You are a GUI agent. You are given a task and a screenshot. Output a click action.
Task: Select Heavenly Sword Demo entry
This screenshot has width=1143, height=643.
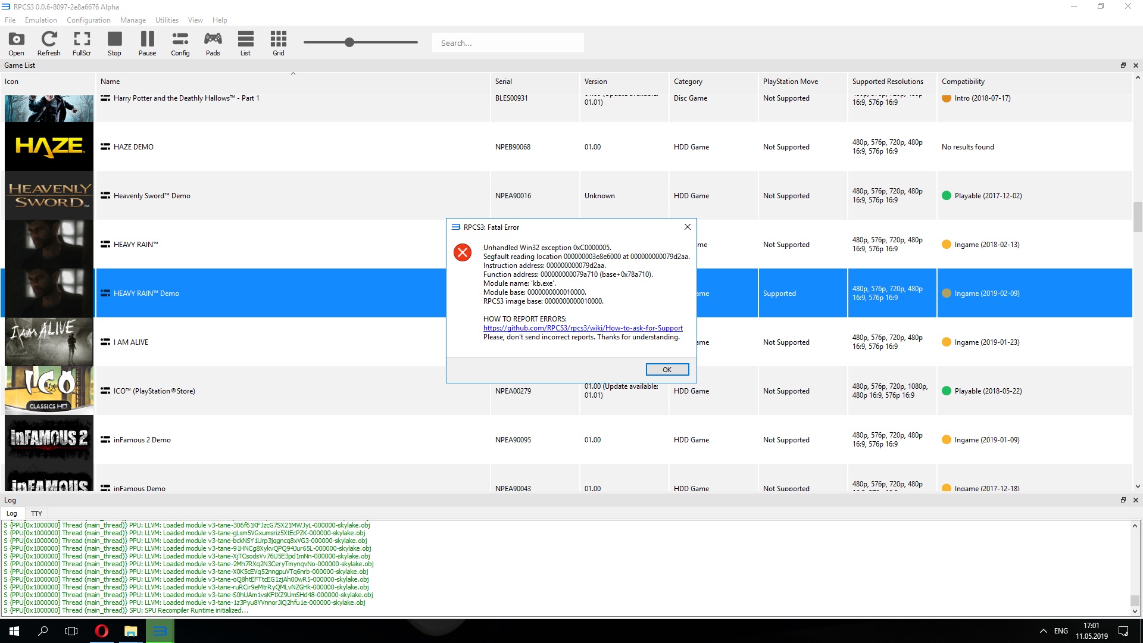[152, 196]
